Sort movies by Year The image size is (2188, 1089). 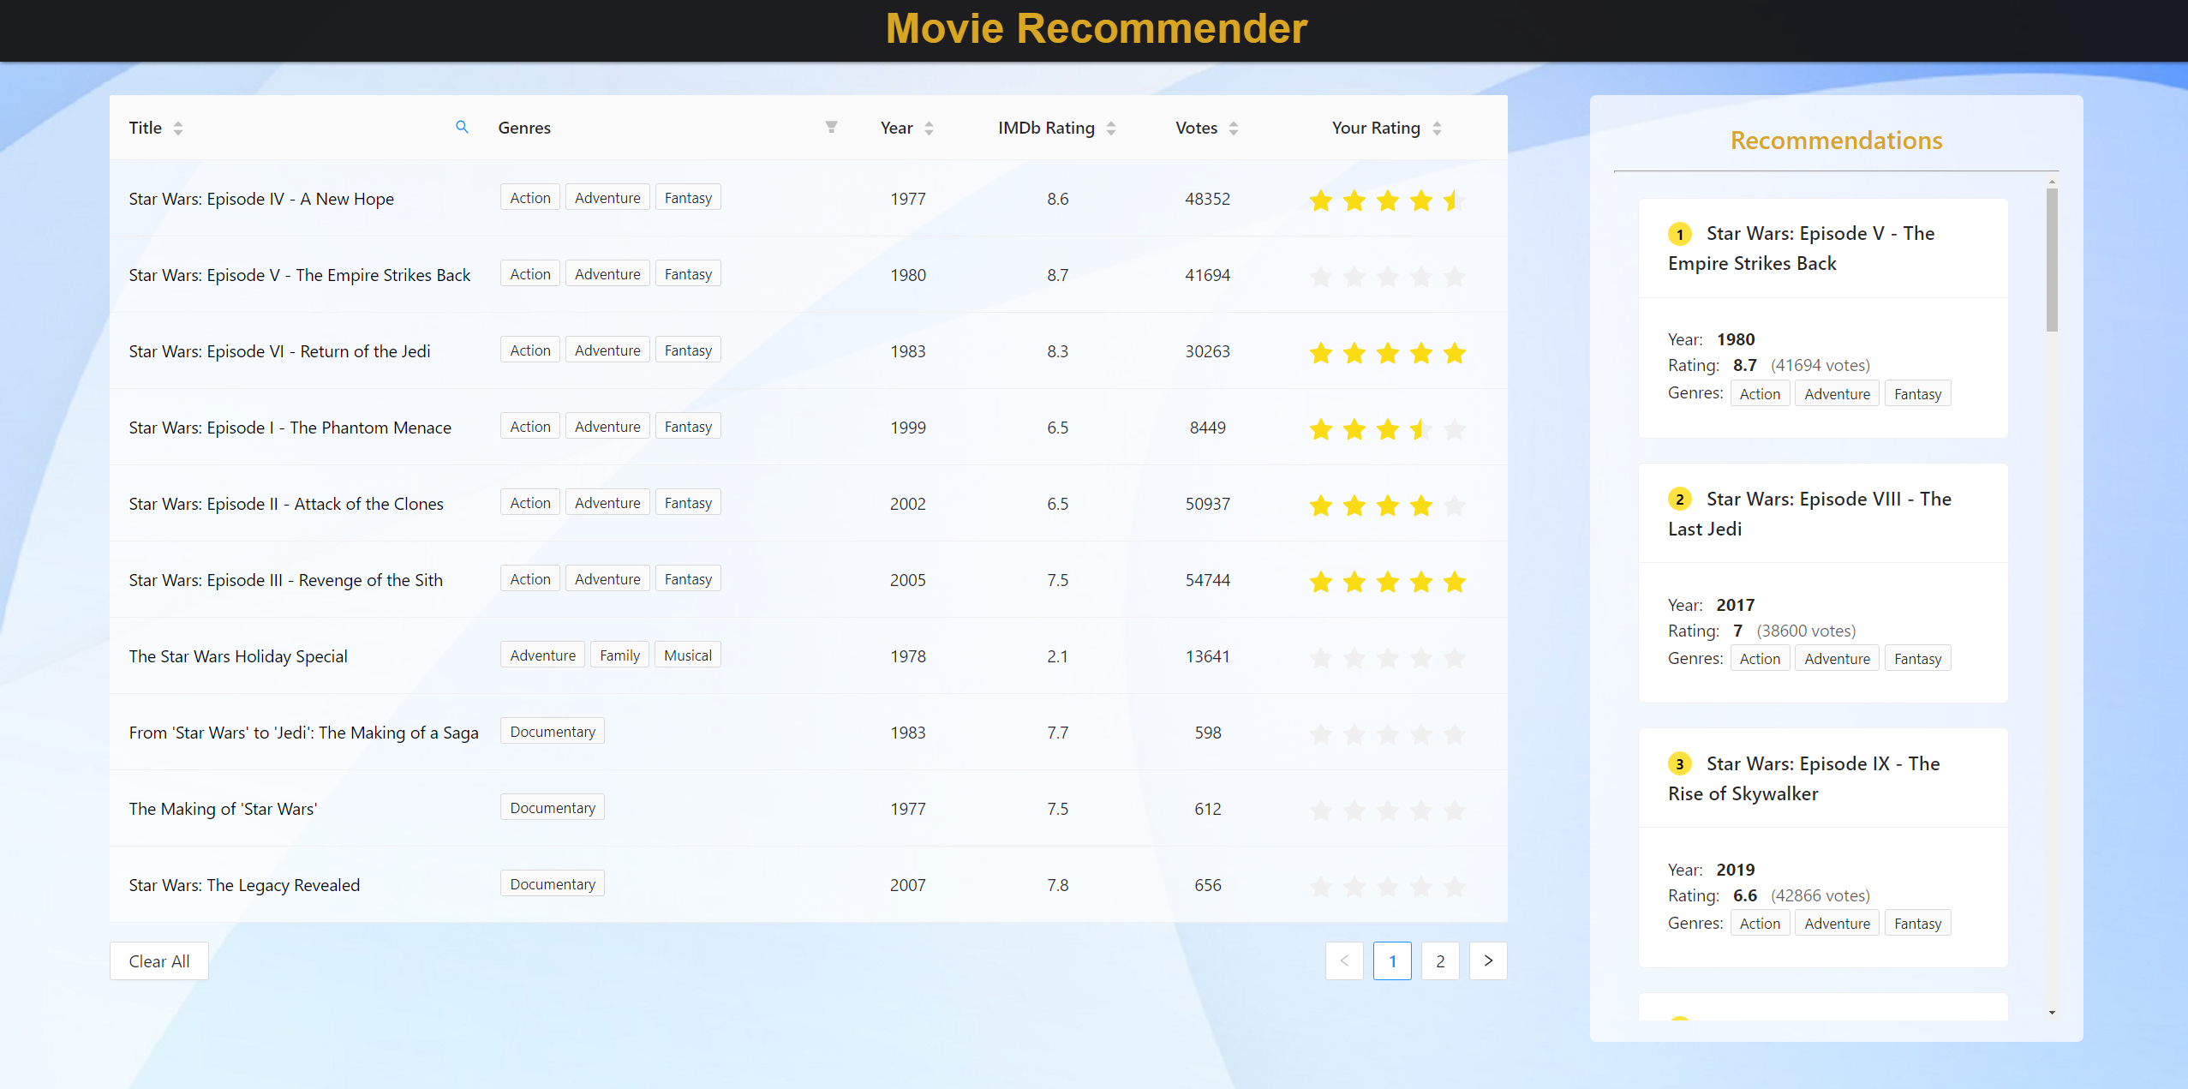[930, 127]
